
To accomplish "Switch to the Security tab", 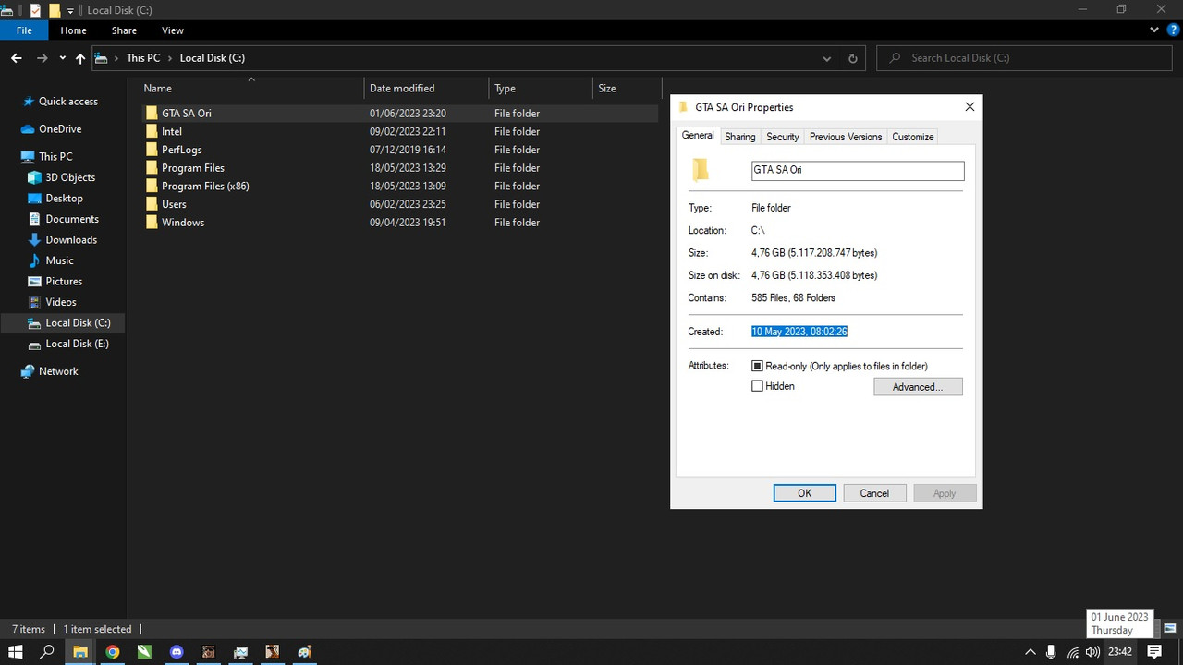I will [782, 137].
